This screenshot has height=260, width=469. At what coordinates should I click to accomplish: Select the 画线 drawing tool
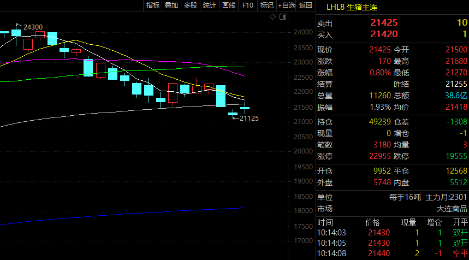click(x=229, y=5)
